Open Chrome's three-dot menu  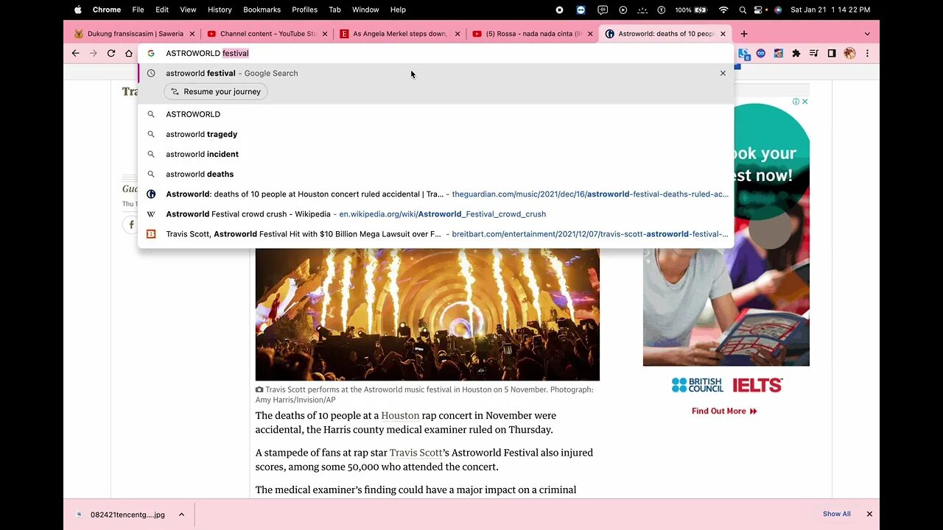coord(867,53)
